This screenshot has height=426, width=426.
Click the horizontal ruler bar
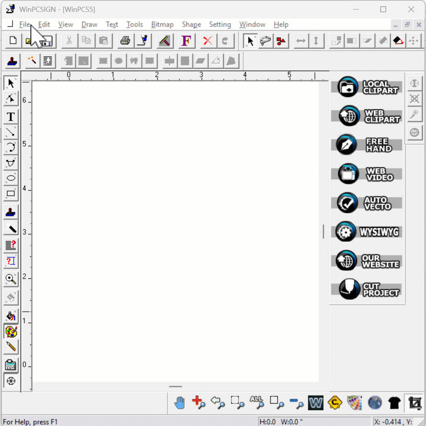(175, 76)
